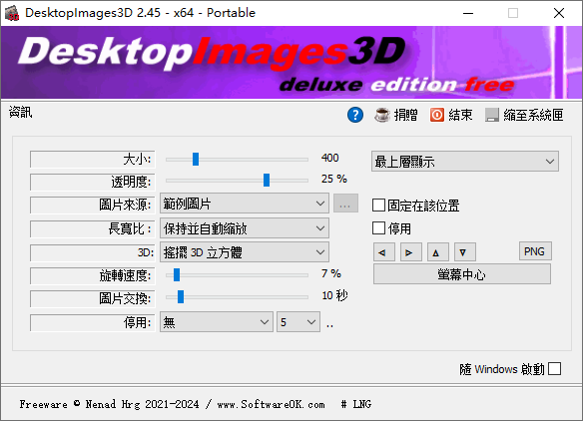Click the 25 % transparency value

point(334,179)
